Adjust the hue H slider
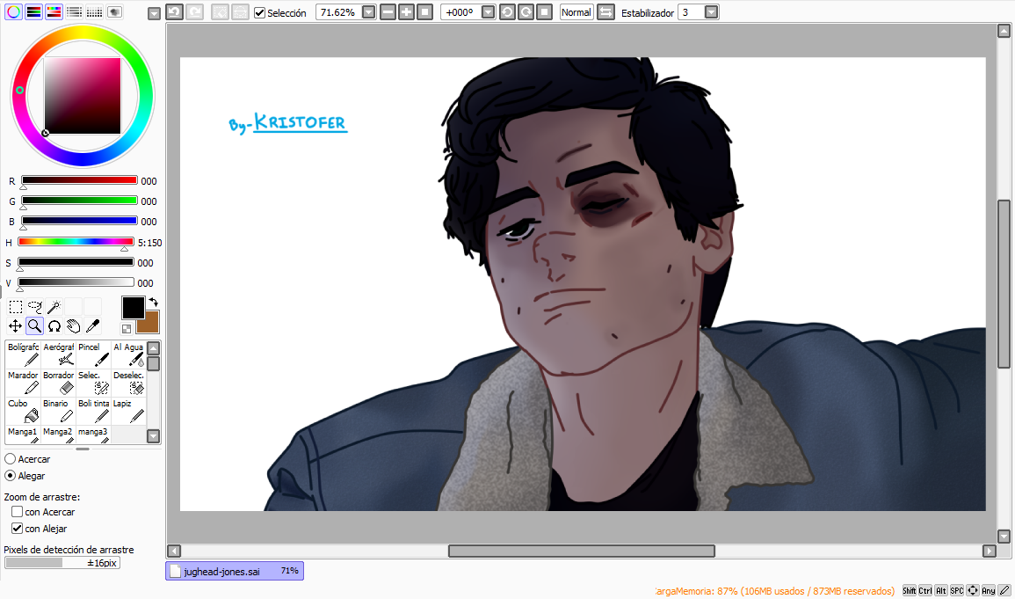This screenshot has width=1015, height=599. 76,242
